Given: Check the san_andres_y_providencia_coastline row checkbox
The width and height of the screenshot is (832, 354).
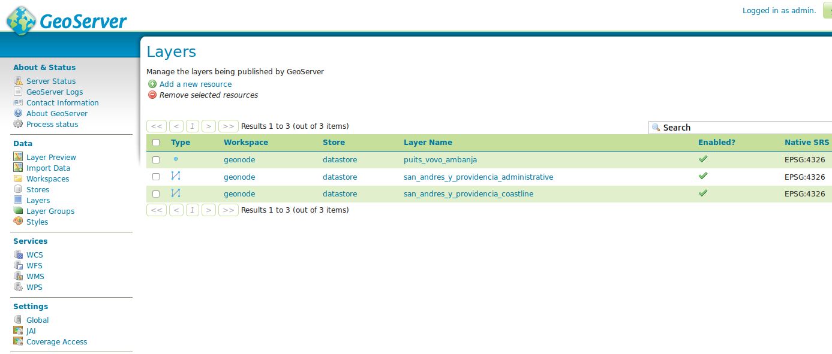Looking at the screenshot, I should pos(156,193).
